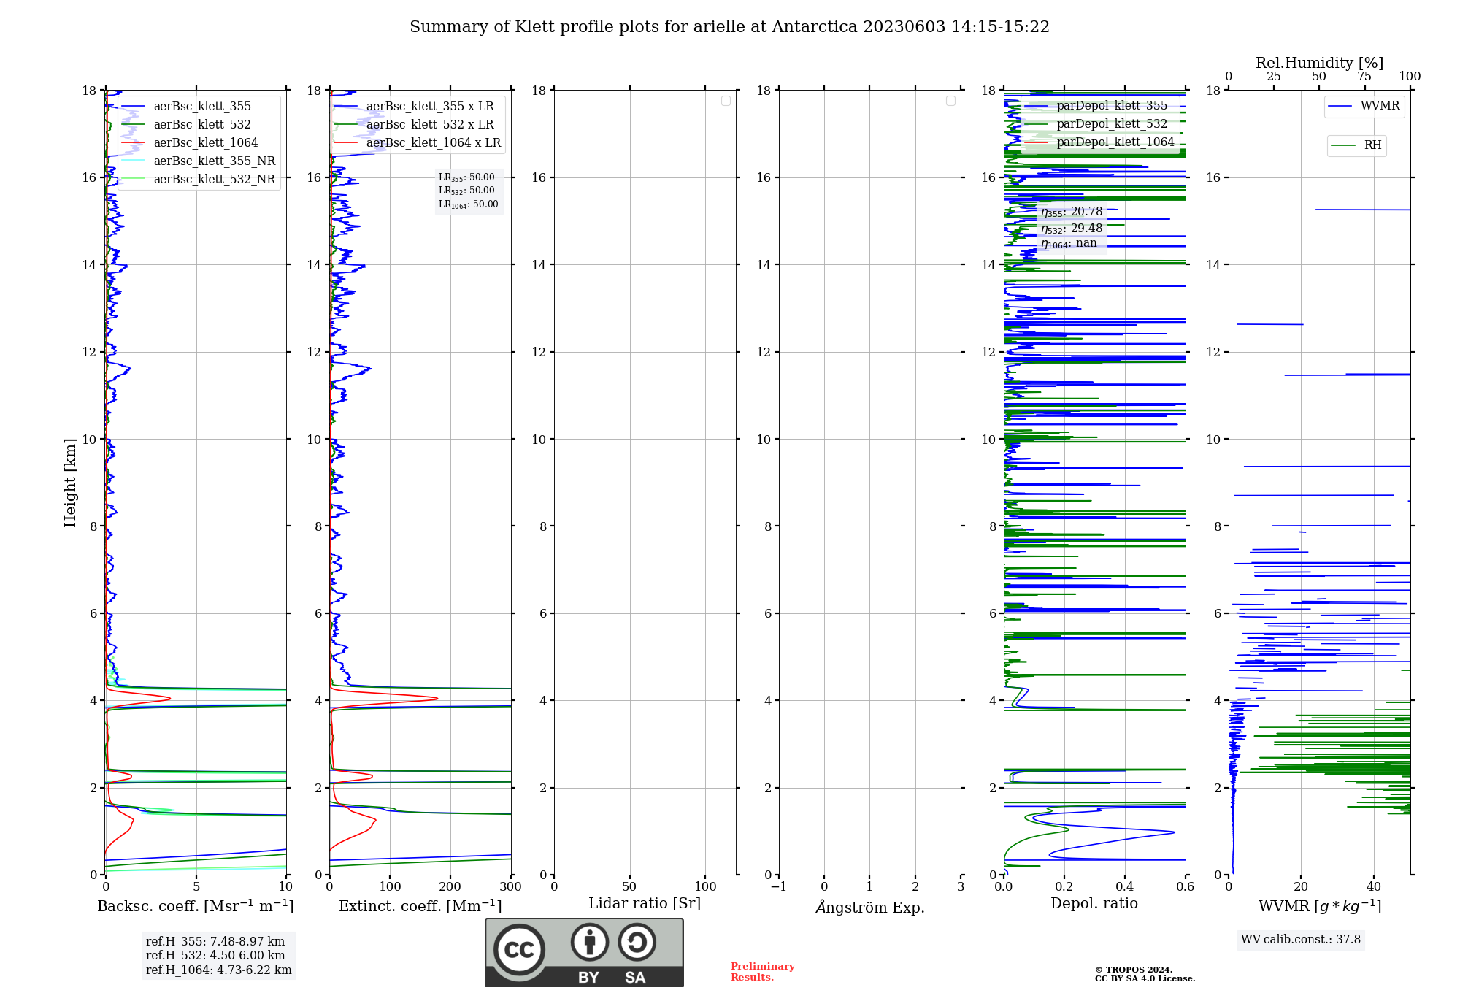Screen dimensions: 1460x993
Task: Click the aerBsc_klett_532 legend entry
Action: click(x=187, y=125)
